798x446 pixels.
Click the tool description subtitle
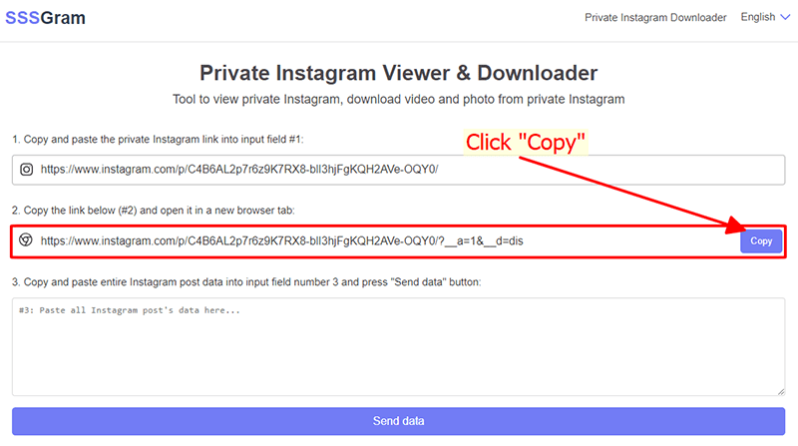398,100
